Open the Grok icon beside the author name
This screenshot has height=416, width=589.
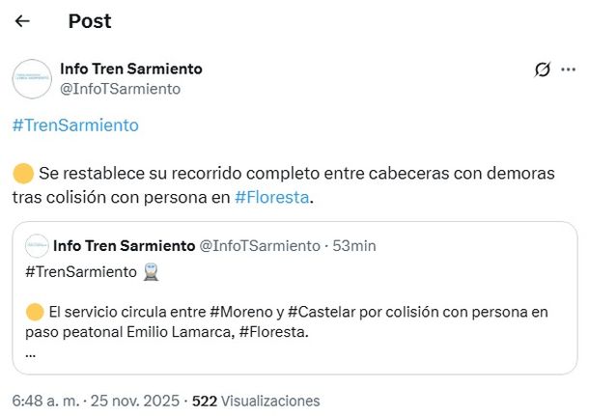click(543, 69)
